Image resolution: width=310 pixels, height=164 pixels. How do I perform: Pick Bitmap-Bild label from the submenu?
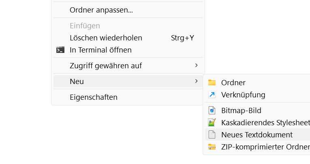(x=241, y=111)
